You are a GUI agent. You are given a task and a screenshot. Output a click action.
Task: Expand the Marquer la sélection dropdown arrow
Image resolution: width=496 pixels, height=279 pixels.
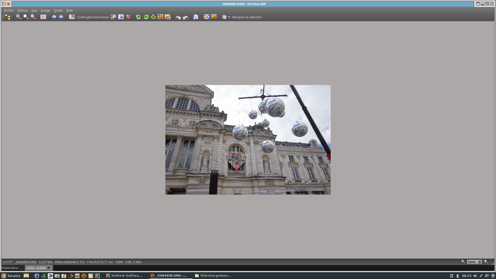click(229, 17)
